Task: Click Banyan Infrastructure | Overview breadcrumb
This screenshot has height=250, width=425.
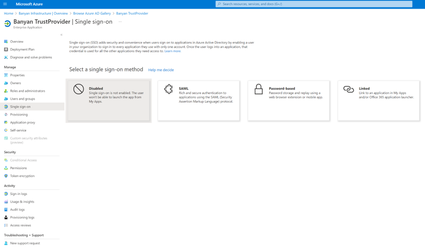Action: click(x=43, y=13)
